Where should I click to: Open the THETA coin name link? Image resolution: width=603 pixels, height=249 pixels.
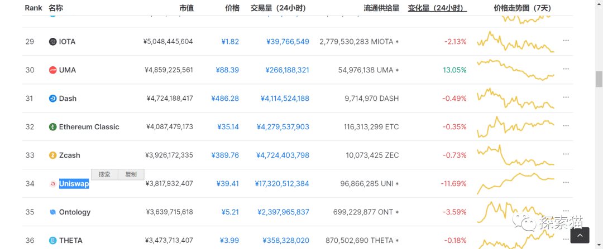pos(71,241)
